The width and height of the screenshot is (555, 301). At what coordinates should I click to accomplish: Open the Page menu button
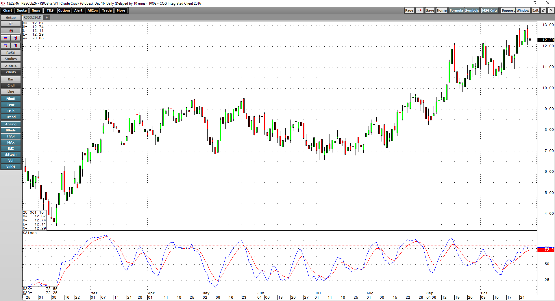pyautogui.click(x=409, y=10)
